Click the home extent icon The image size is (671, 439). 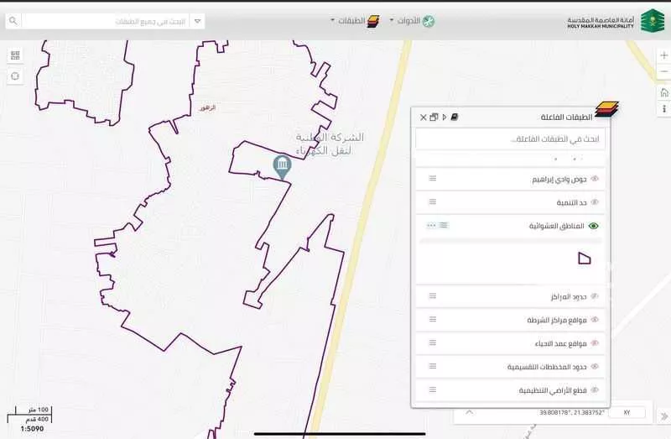pyautogui.click(x=663, y=92)
